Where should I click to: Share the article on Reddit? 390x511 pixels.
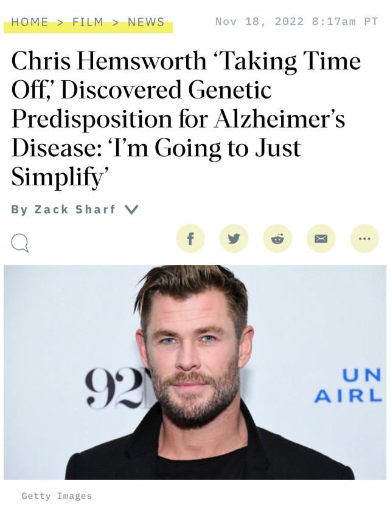tap(277, 239)
